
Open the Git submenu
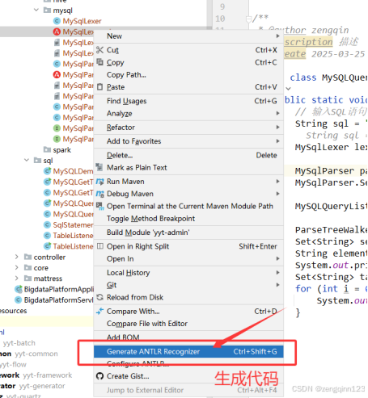tap(188, 285)
